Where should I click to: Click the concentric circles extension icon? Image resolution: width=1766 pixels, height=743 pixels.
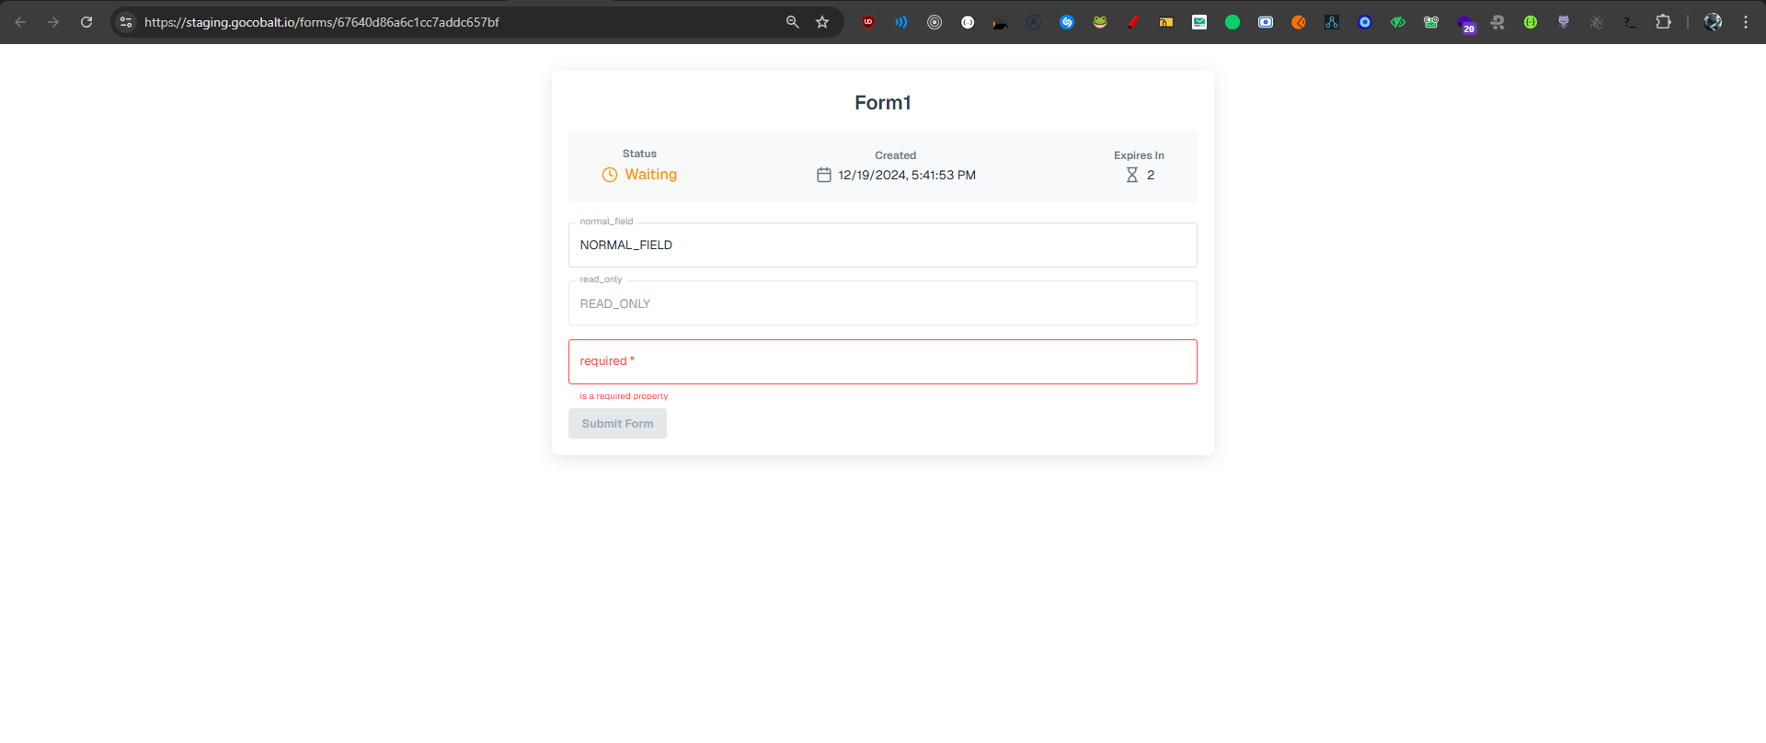[935, 22]
